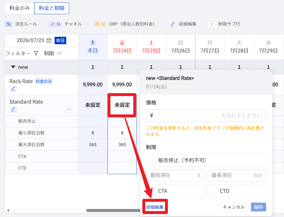Click new inventory count 1 for 7月24日
Image resolution: width=284 pixels, height=217 pixels.
coord(122,67)
